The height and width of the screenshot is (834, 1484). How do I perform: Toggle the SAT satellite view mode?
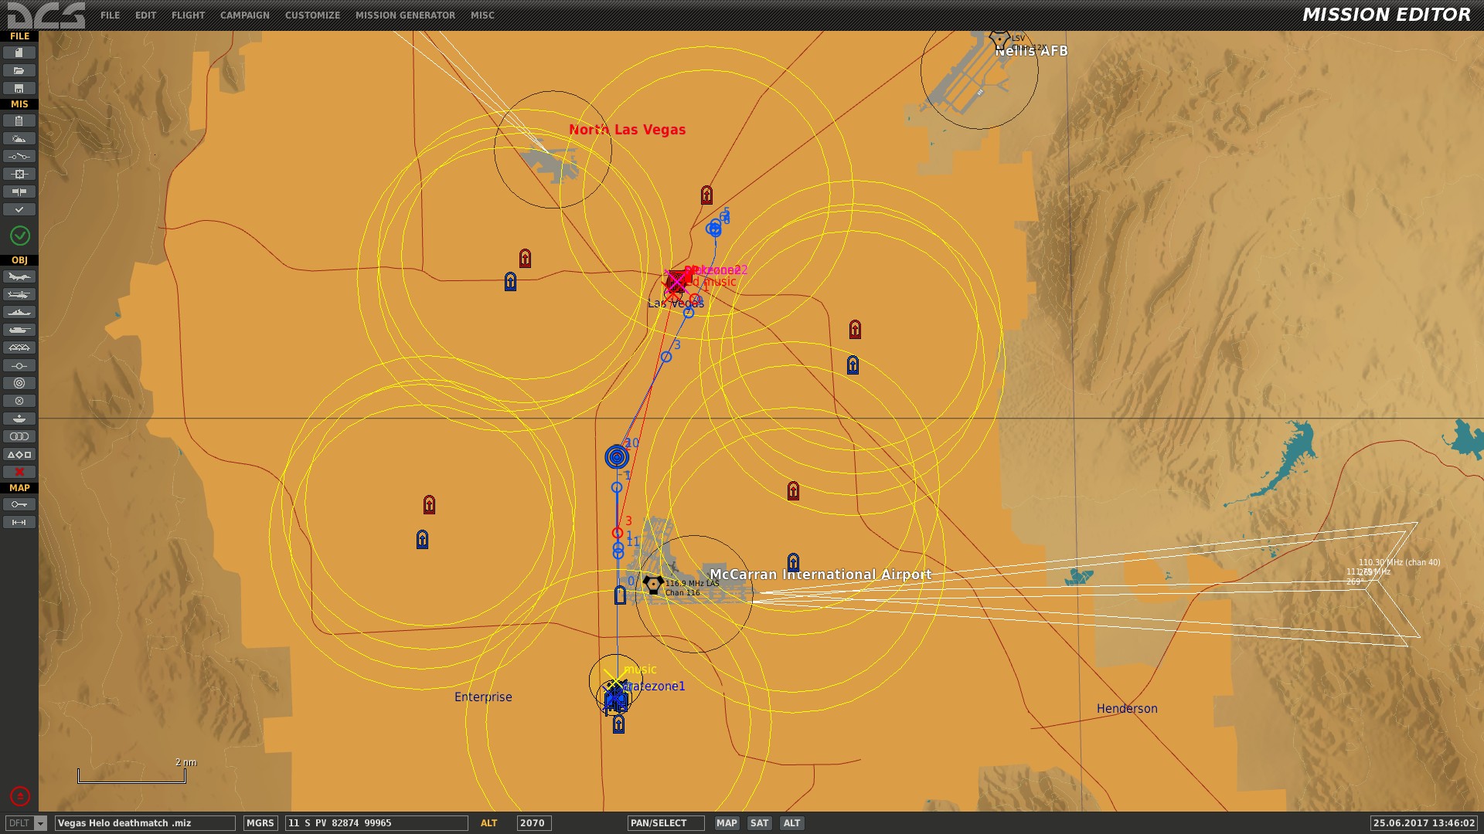click(759, 823)
